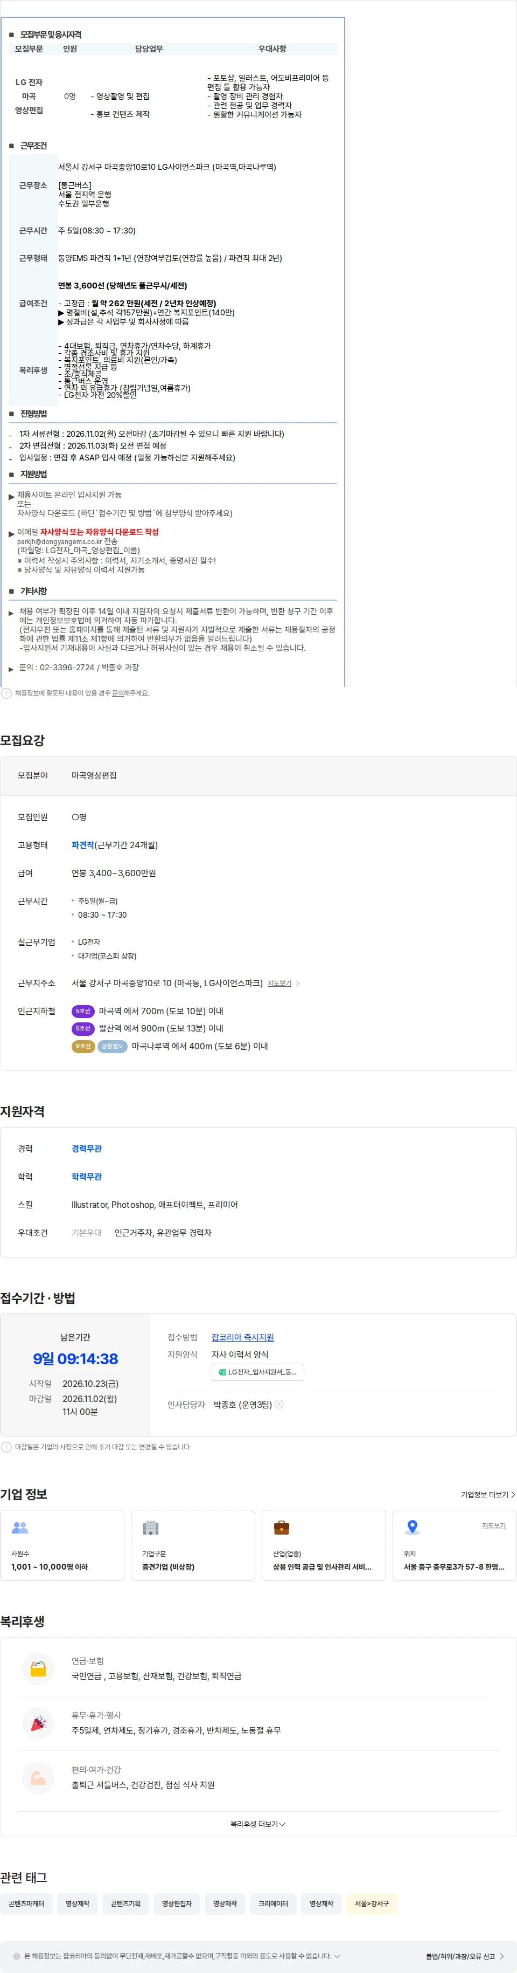Image resolution: width=517 pixels, height=1973 pixels.
Task: Click the 위치 map pin icon
Action: click(412, 1527)
